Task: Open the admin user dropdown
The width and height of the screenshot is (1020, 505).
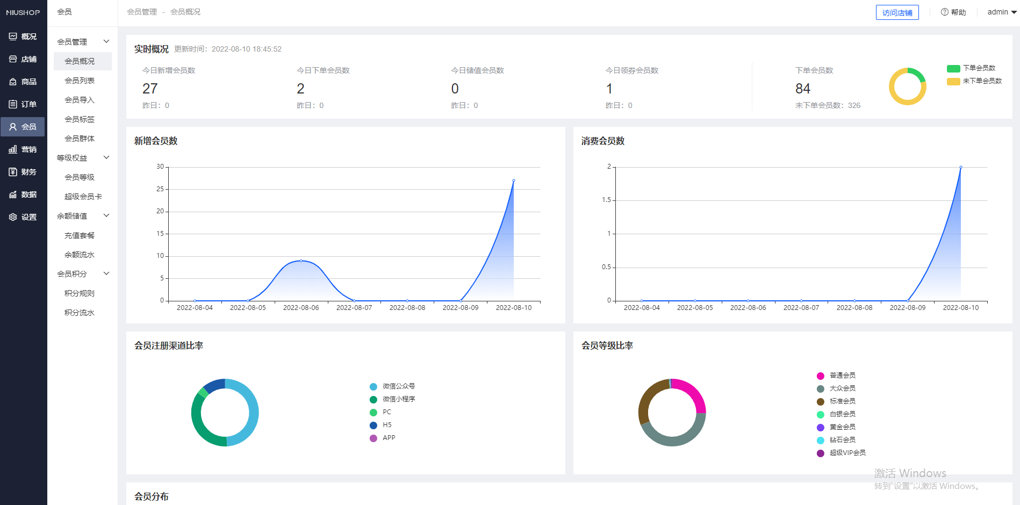Action: pos(1002,12)
